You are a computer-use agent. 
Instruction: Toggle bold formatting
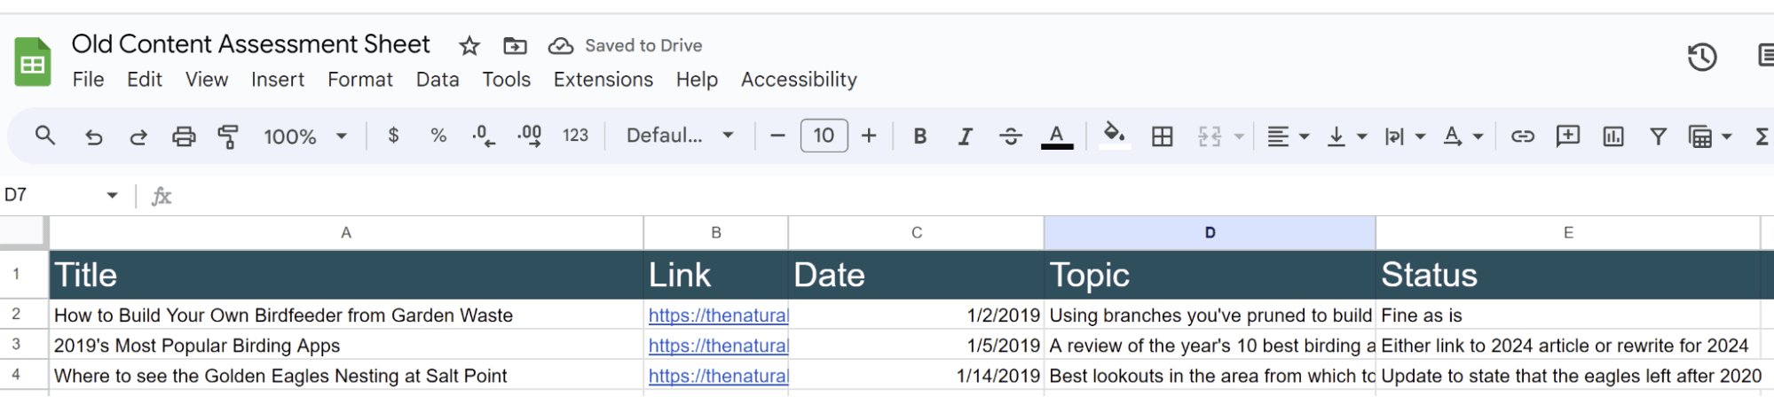tap(920, 136)
